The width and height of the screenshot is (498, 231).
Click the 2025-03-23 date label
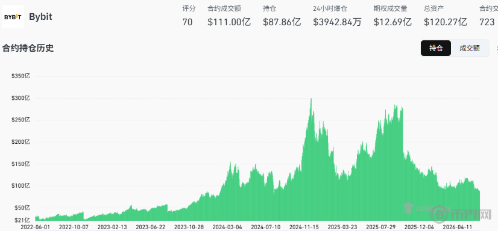[342, 227]
